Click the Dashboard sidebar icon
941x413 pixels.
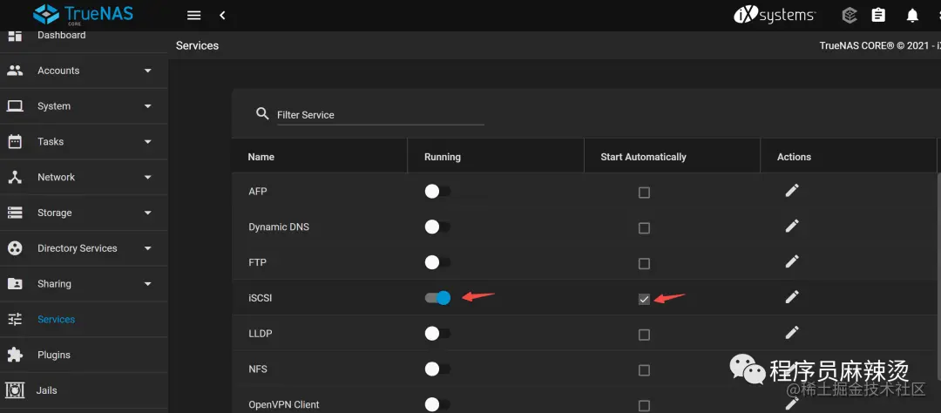[15, 36]
